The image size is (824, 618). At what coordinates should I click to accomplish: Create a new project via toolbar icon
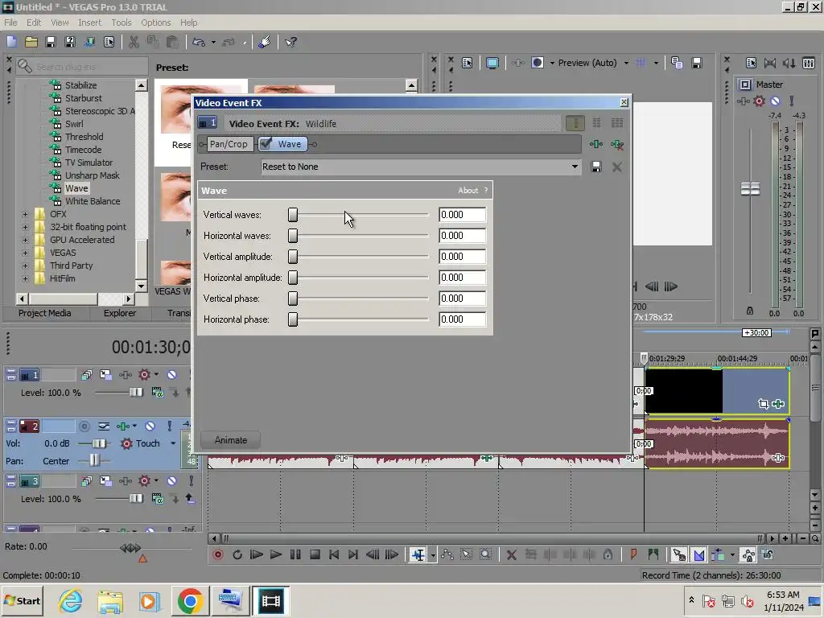tap(11, 42)
